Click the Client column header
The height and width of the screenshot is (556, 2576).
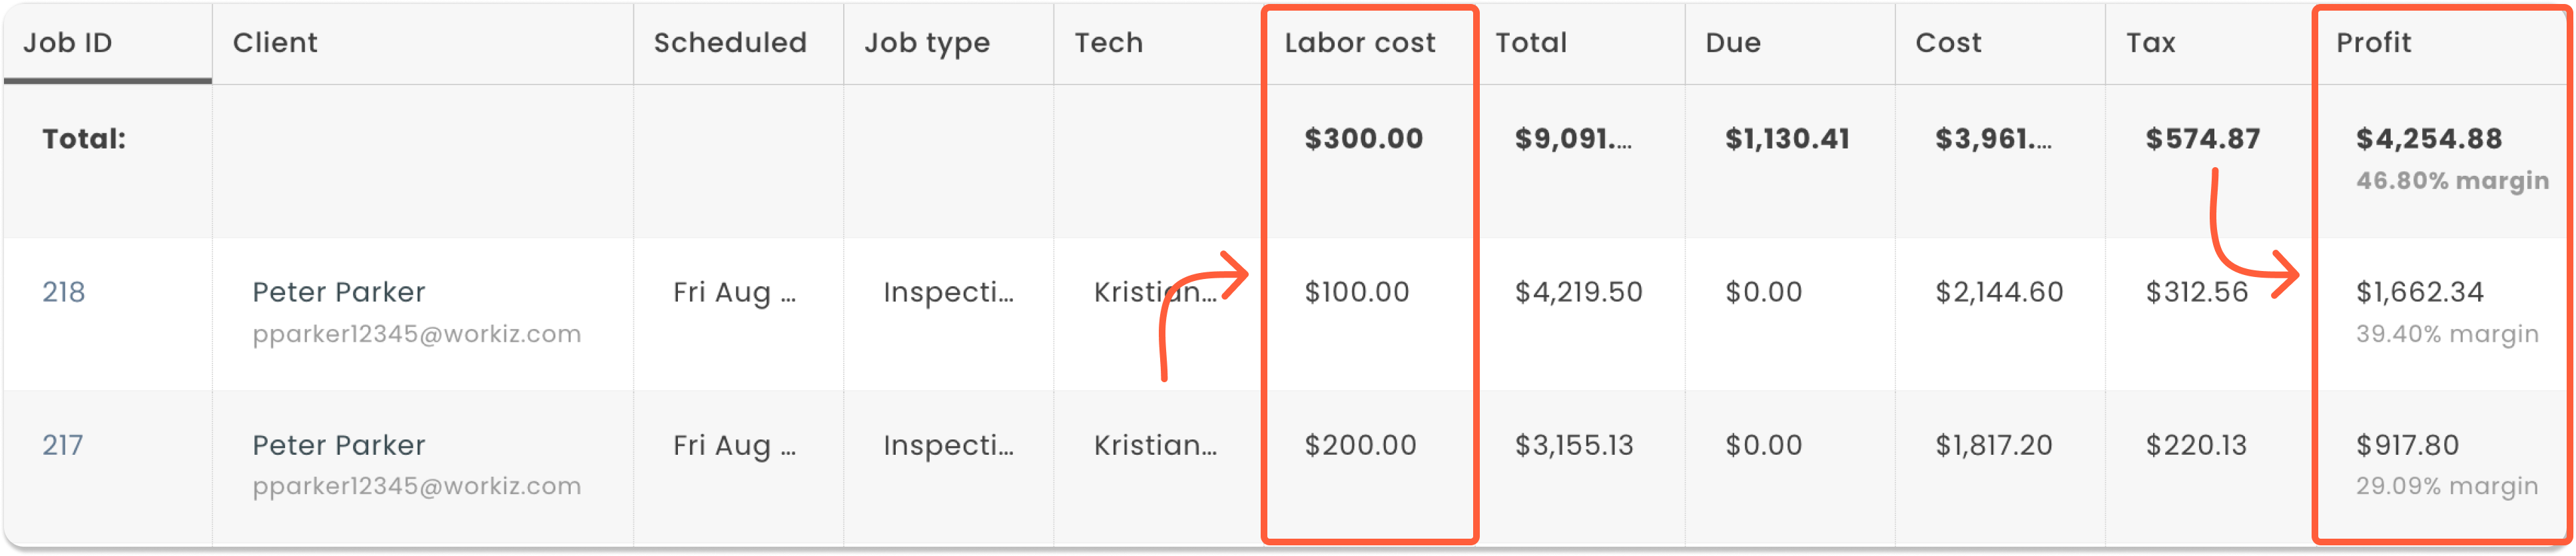point(275,43)
